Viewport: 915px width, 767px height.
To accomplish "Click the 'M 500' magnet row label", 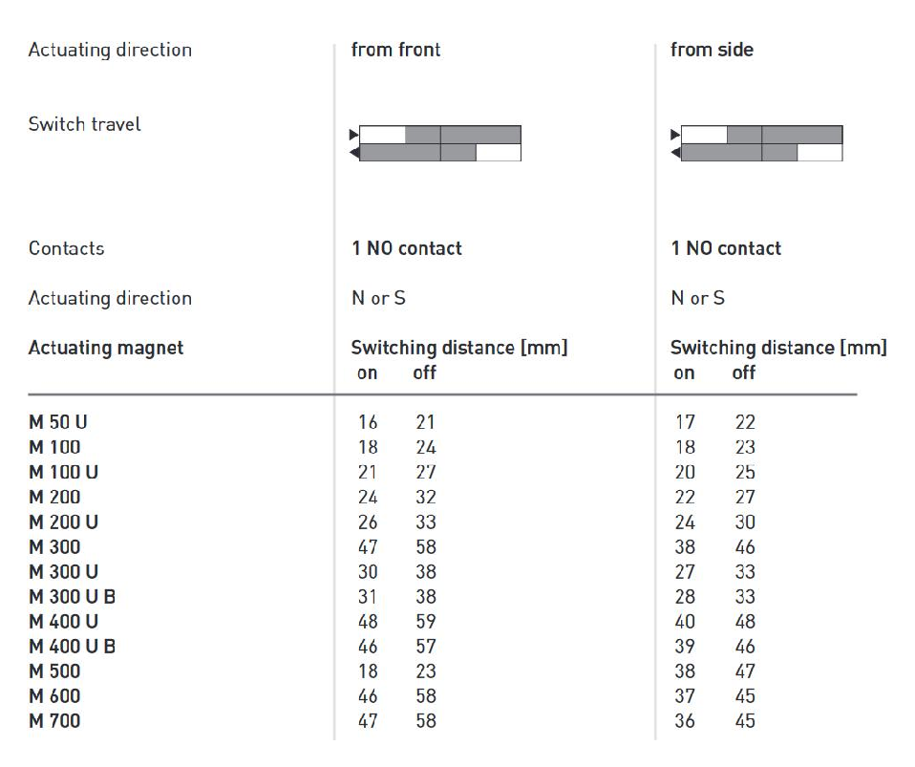I will tap(54, 671).
